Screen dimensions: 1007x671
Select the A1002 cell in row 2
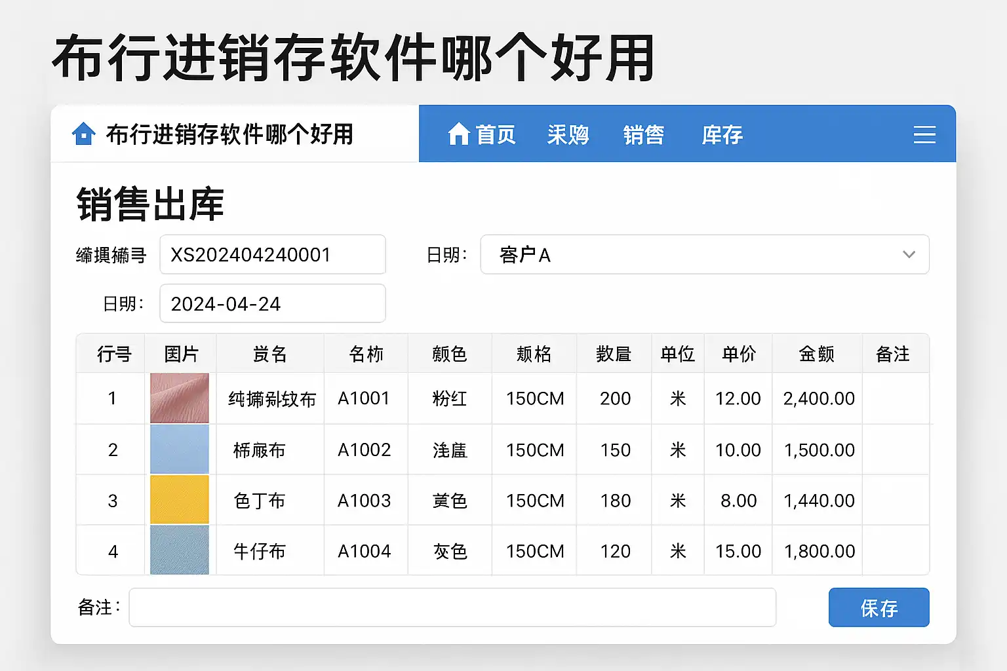[365, 450]
